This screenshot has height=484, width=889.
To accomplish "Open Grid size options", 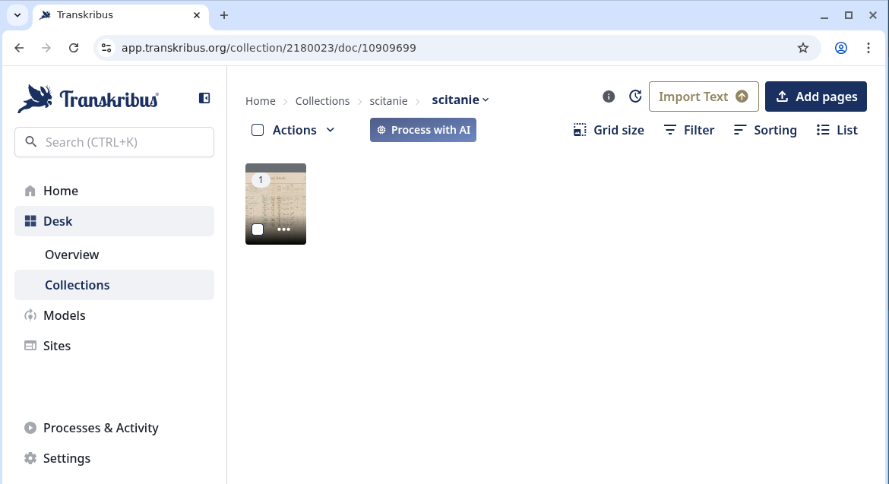I will [x=609, y=130].
